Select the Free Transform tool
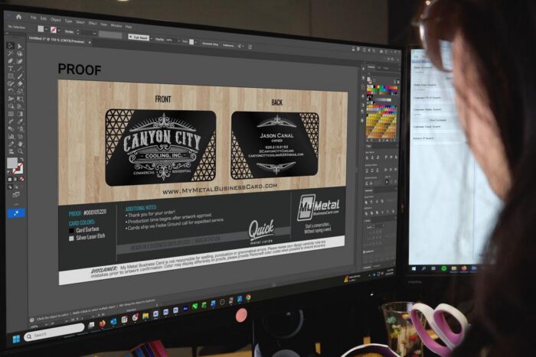This screenshot has height=357, width=536. click(20, 99)
